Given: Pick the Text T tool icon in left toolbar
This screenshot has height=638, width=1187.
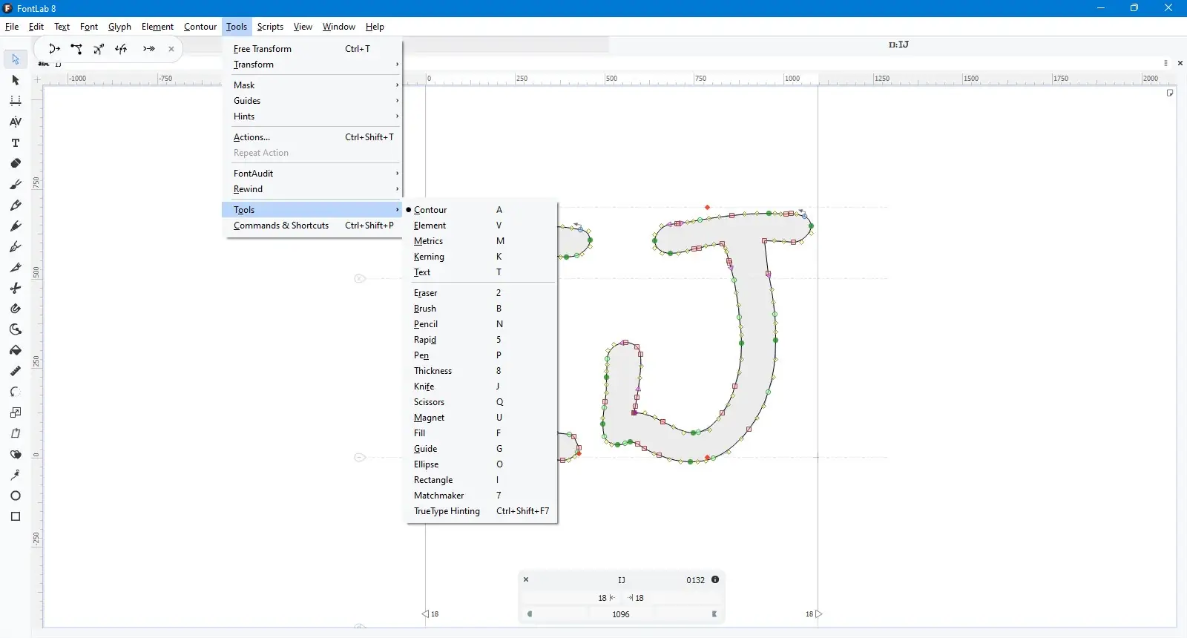Looking at the screenshot, I should click(x=16, y=142).
